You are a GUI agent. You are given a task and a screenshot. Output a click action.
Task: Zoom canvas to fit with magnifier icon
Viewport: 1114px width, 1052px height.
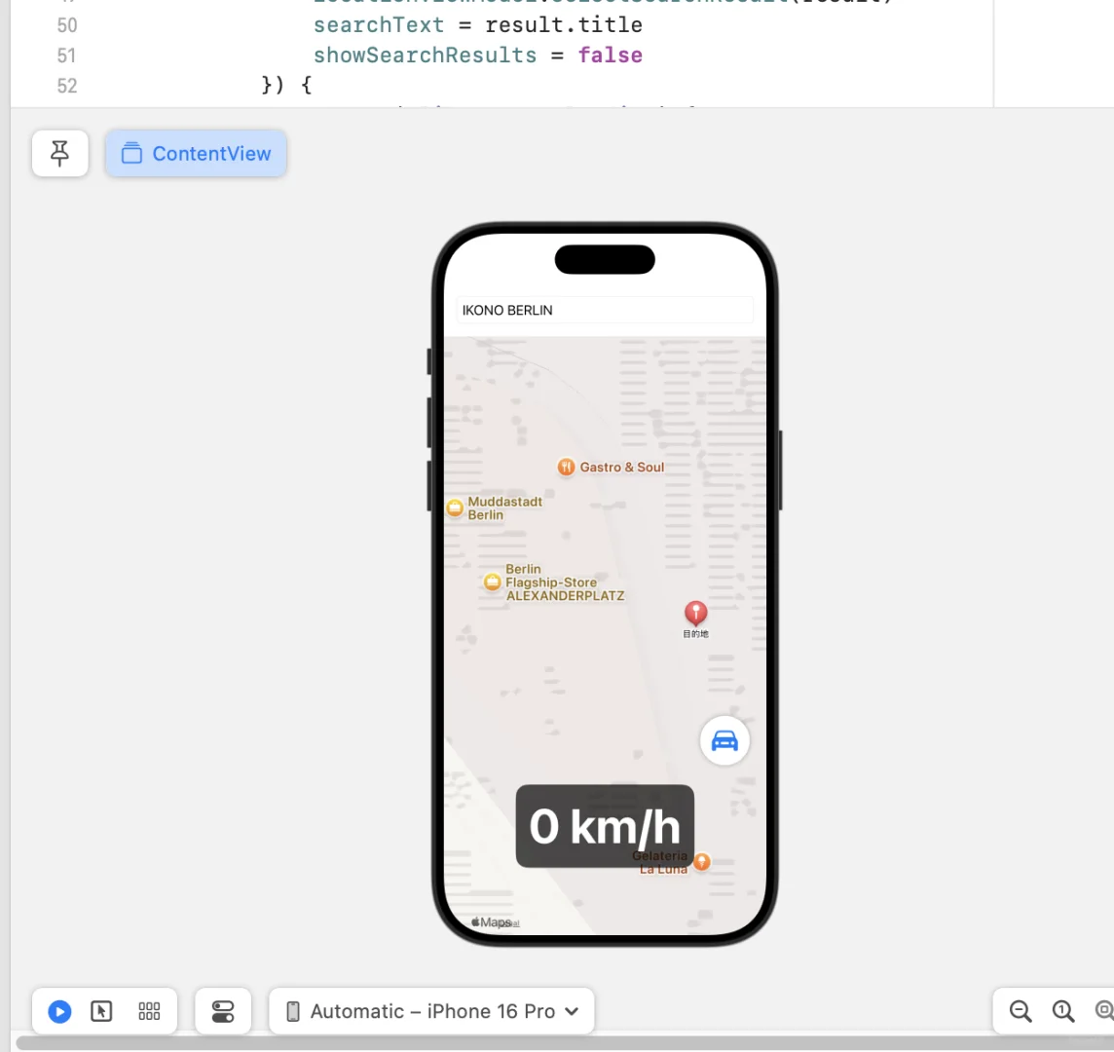click(1105, 1011)
